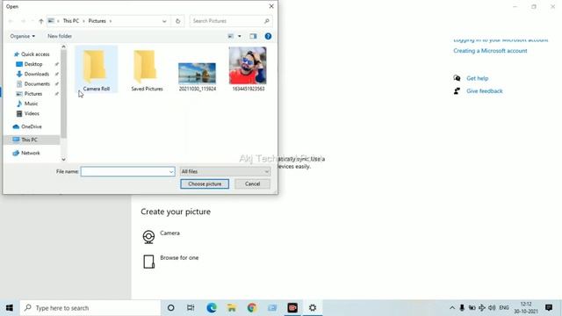This screenshot has width=562, height=316.
Task: Open the Give feedback link
Action: tap(484, 91)
